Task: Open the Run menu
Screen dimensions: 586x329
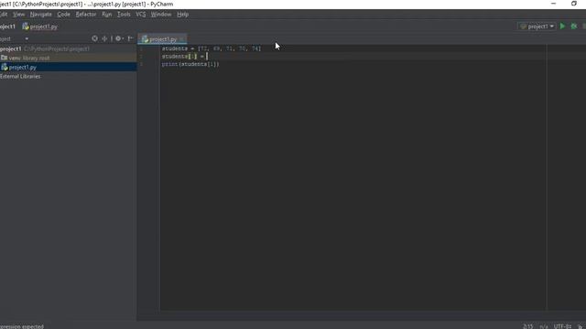Action: click(x=106, y=15)
